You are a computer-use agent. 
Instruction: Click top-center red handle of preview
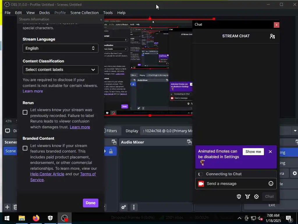(150, 19)
